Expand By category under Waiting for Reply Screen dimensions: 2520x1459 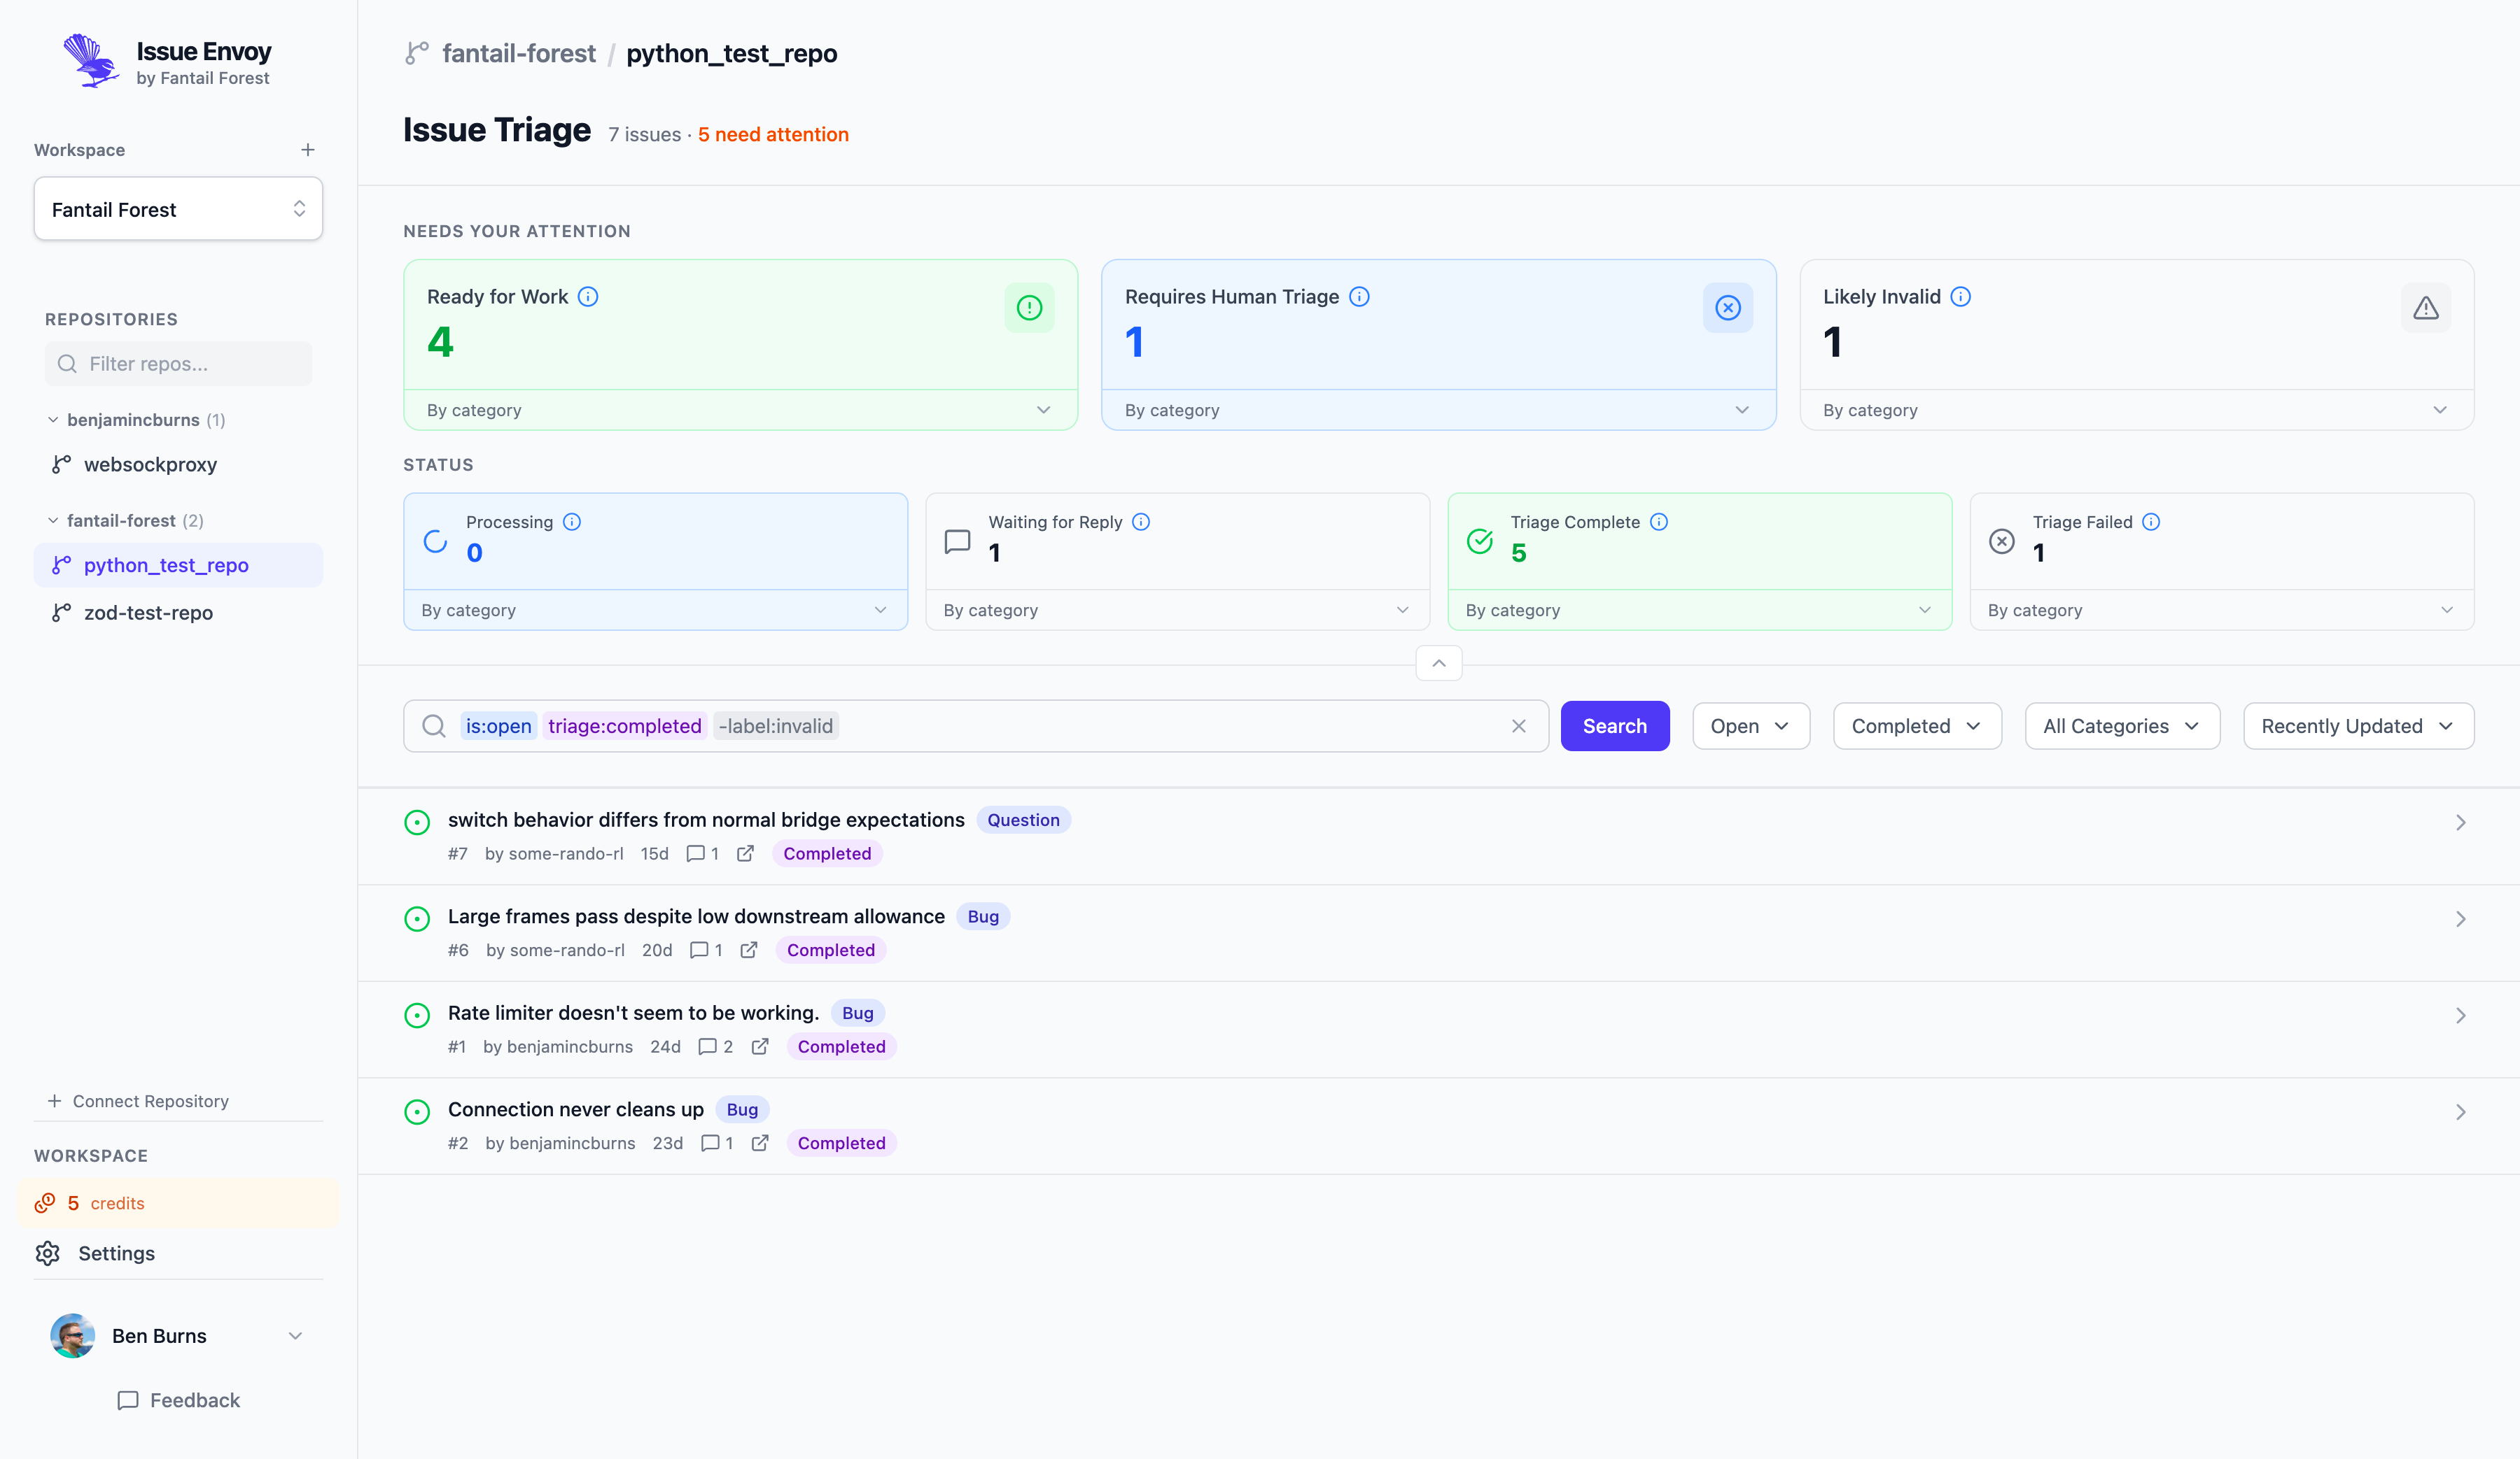coord(1177,610)
